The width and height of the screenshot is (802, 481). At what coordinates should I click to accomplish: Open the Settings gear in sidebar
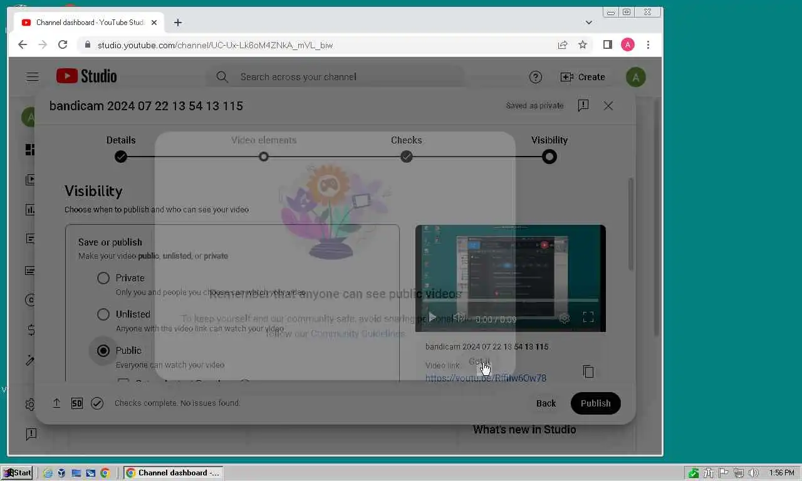tap(29, 405)
